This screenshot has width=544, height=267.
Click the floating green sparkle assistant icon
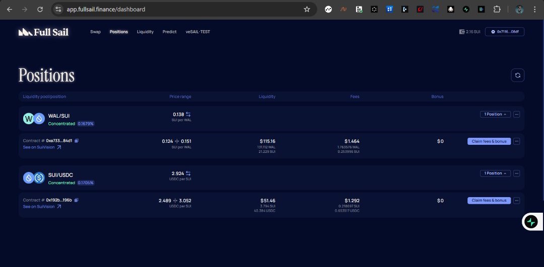pos(531,222)
